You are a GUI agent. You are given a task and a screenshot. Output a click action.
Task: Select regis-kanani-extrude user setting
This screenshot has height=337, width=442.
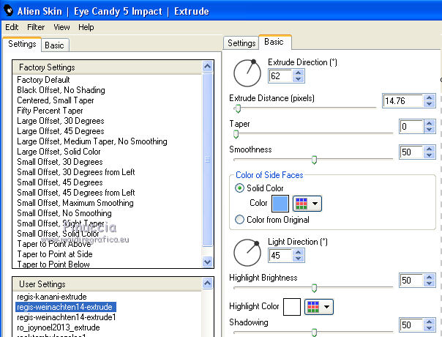pyautogui.click(x=52, y=297)
